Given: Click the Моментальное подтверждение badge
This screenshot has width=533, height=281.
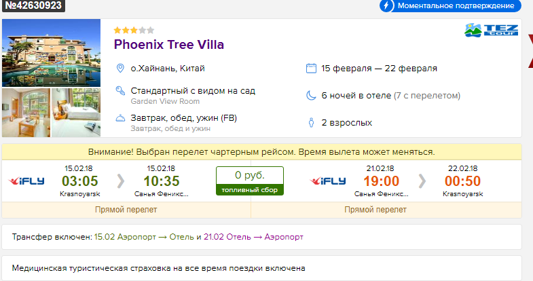Looking at the screenshot, I should pyautogui.click(x=450, y=6).
